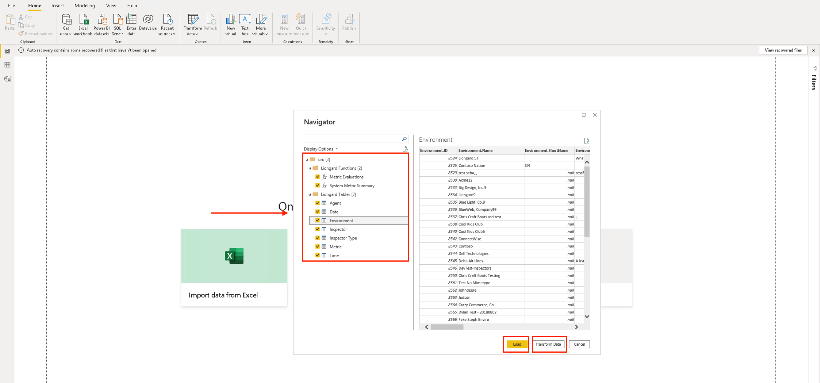The width and height of the screenshot is (820, 383).
Task: Toggle the Date table checkbox
Action: tap(317, 212)
